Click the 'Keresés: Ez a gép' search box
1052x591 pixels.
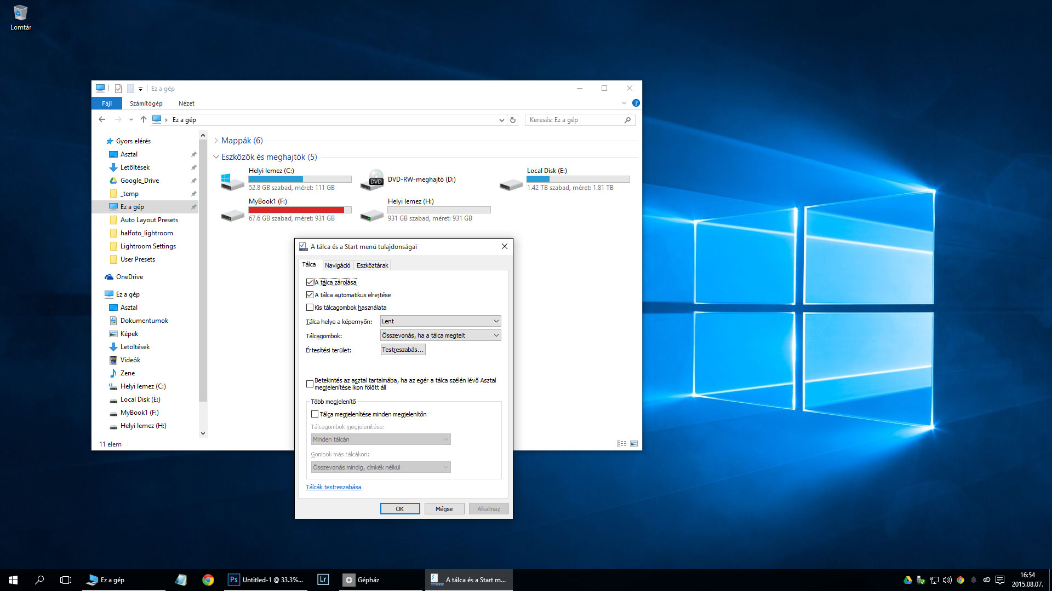coord(574,120)
